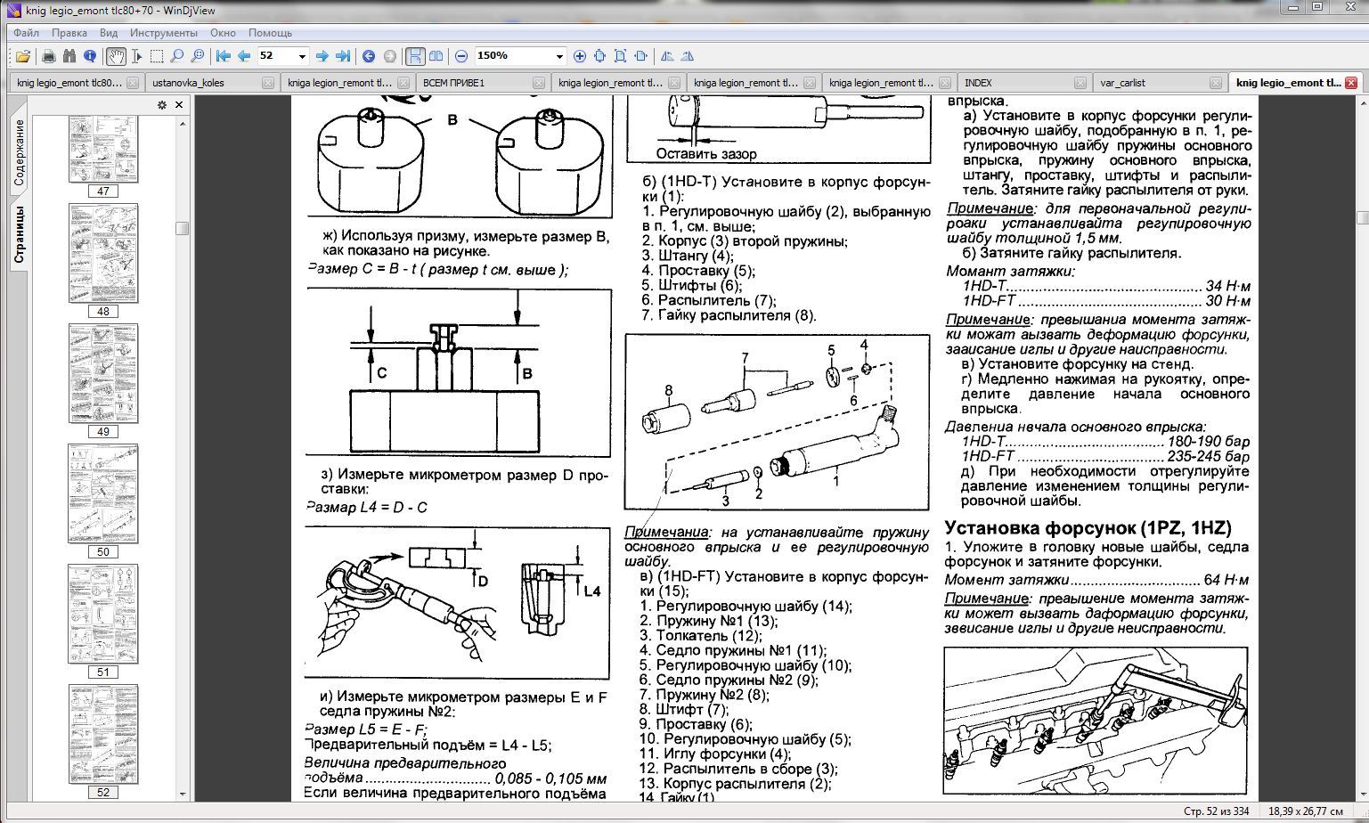Toggle facing pages layout

pyautogui.click(x=436, y=56)
